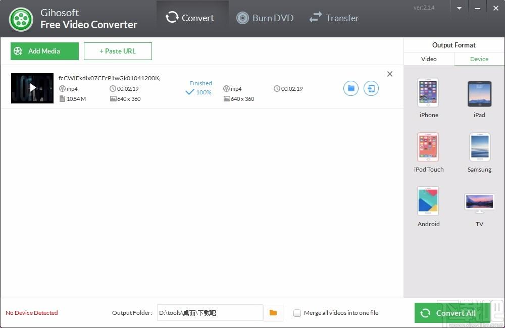This screenshot has height=328, width=505.
Task: Click the Paste URL button
Action: [x=118, y=51]
